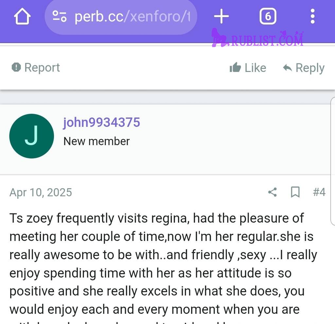
Task: Report this post
Action: coord(36,67)
